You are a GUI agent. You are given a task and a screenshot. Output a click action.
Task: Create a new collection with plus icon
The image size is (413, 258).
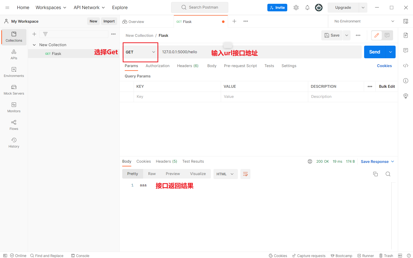tap(34, 34)
